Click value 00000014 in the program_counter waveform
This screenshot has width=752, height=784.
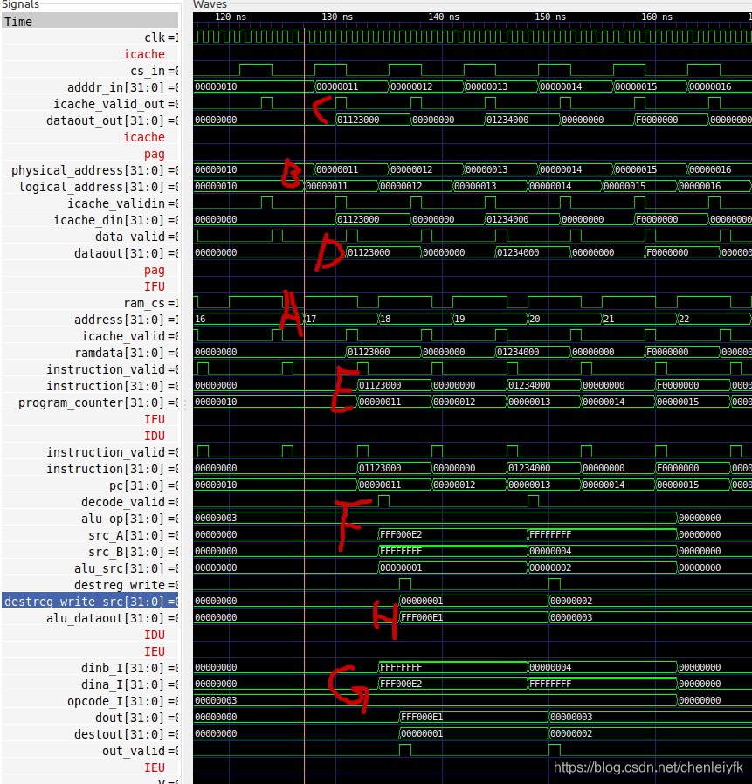coord(604,402)
